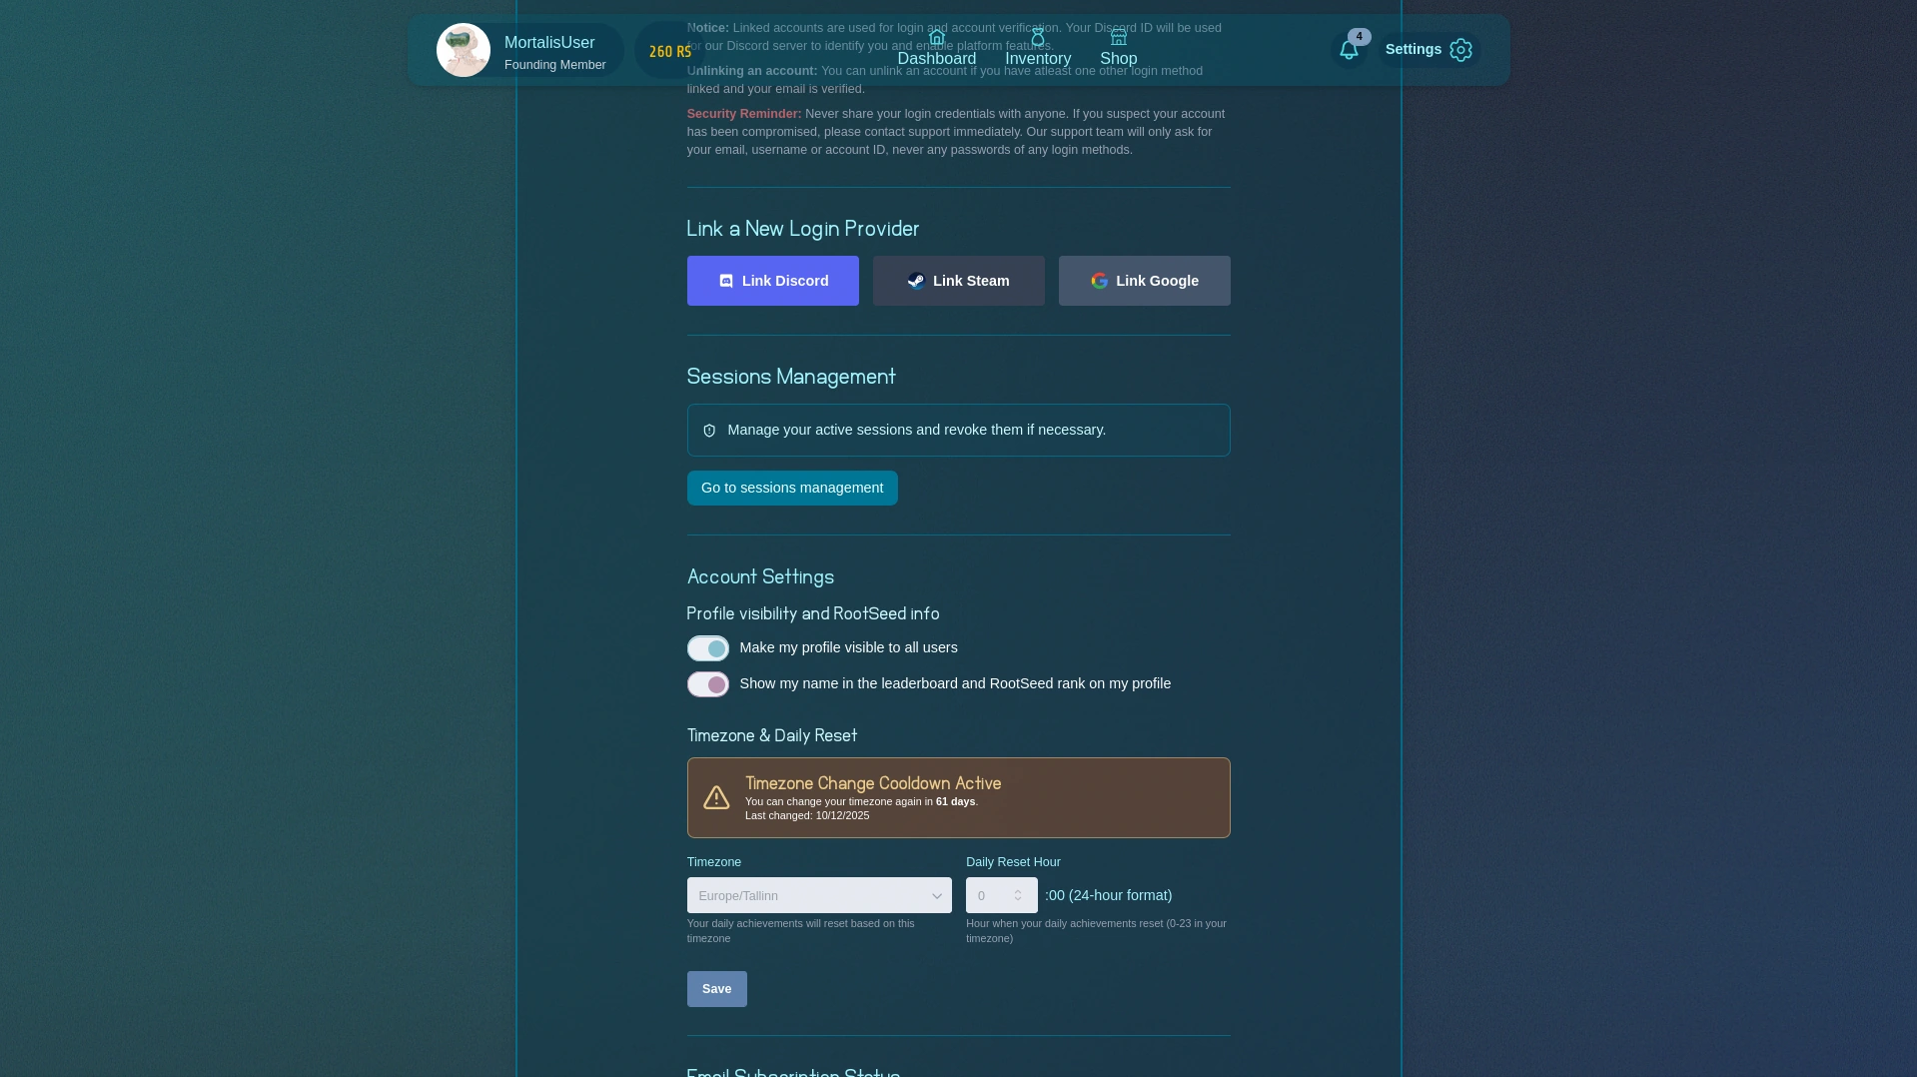
Task: Click the Daily Reset Hour input field
Action: (x=991, y=895)
